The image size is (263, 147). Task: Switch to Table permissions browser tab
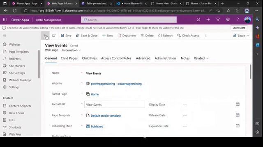coord(97,4)
